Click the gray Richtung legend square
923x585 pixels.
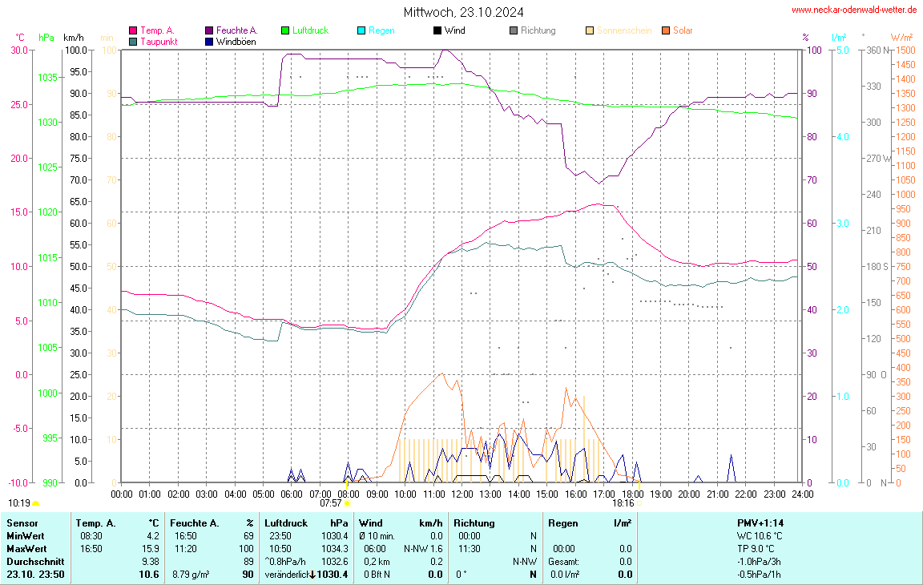pos(514,30)
